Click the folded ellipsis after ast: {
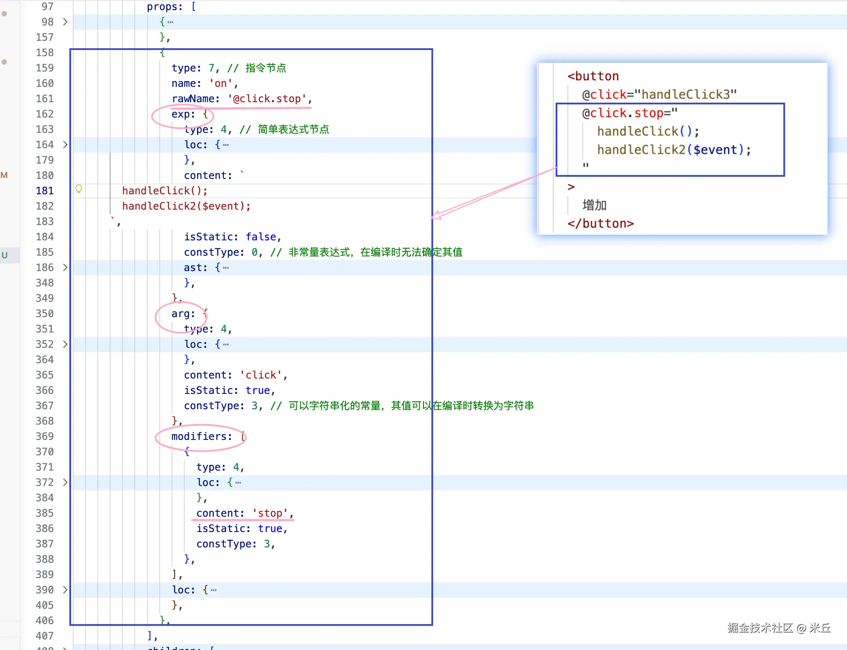This screenshot has height=650, width=847. [x=226, y=268]
